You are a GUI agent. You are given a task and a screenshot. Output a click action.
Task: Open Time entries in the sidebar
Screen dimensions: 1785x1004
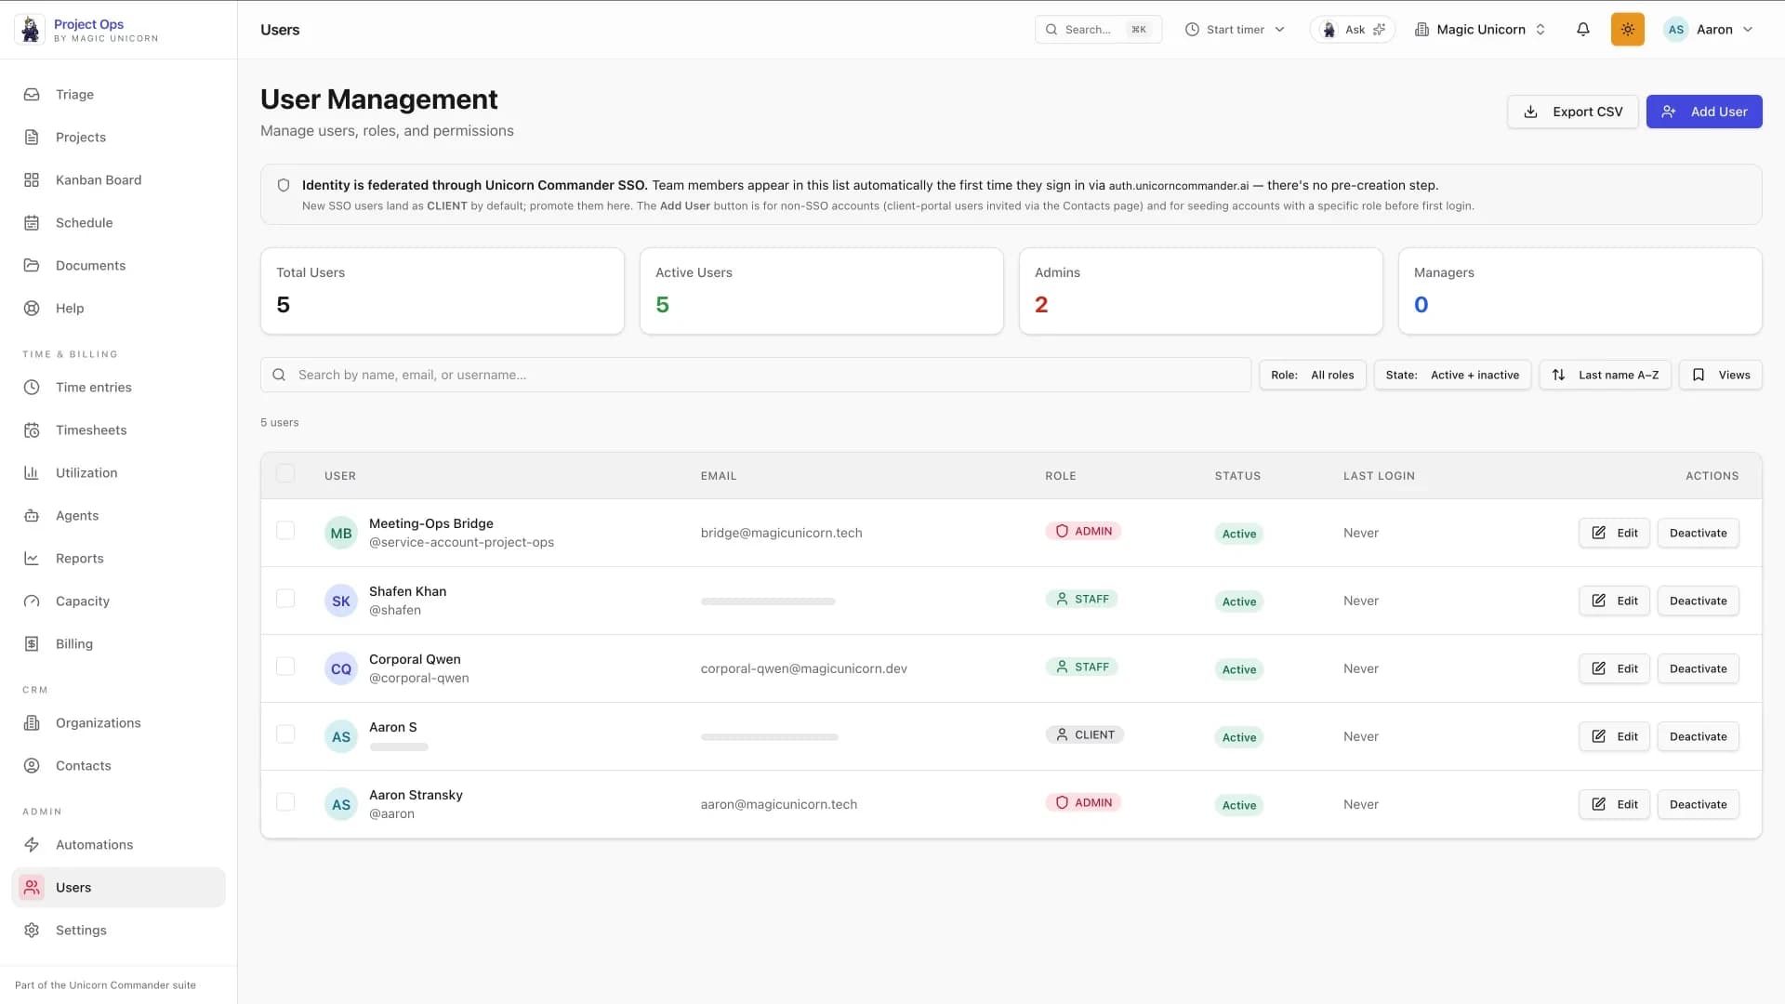pos(118,388)
